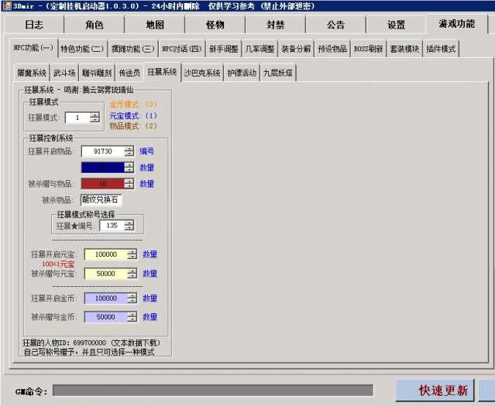Screen dimensions: 495x406
Task: Click the spinner arrows for 狂暴模式
Action: point(95,118)
